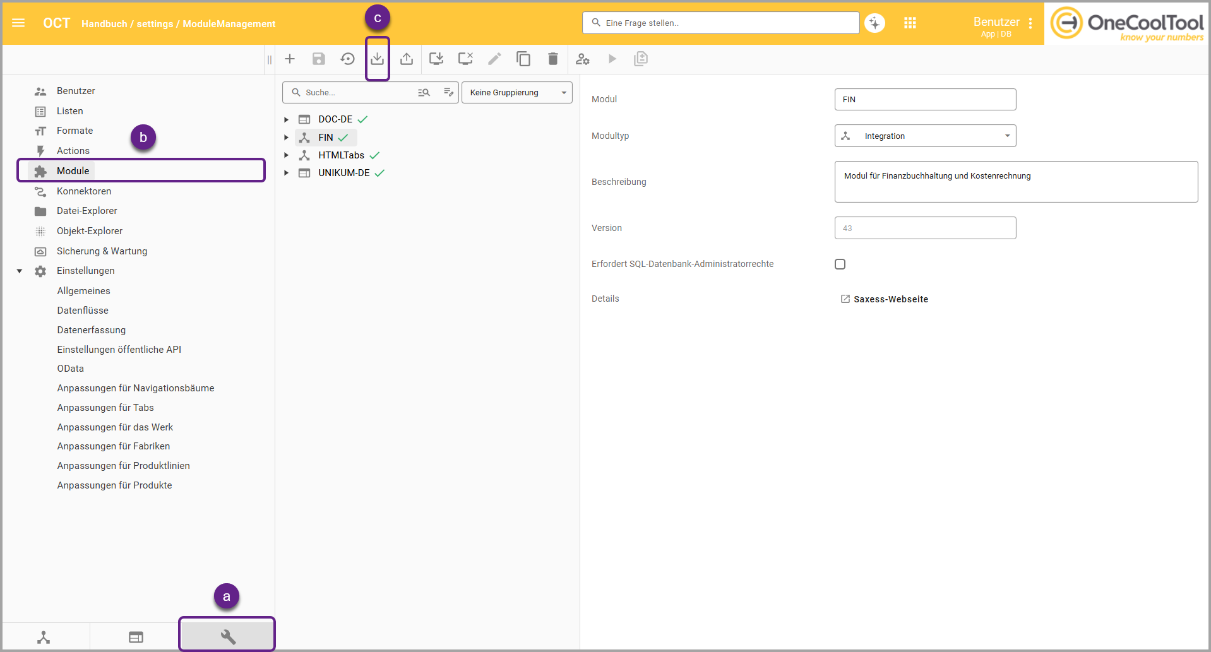
Task: Open the hamburger menu in header
Action: coord(18,23)
